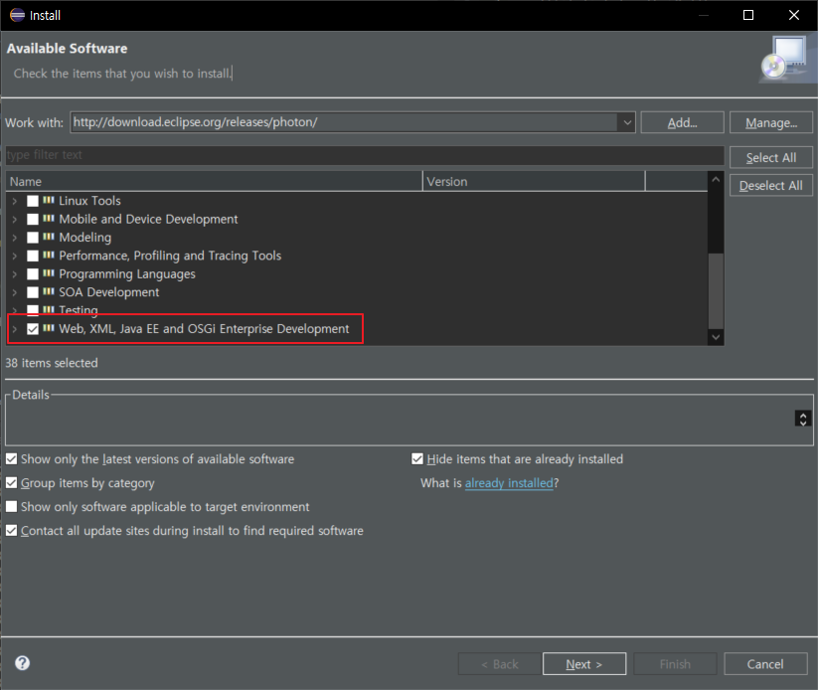Click the Mobile and Device Development category icon
The width and height of the screenshot is (818, 690).
coord(49,219)
